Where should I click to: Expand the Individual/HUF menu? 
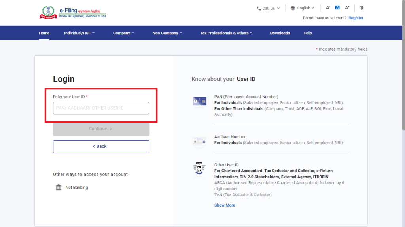(x=79, y=33)
